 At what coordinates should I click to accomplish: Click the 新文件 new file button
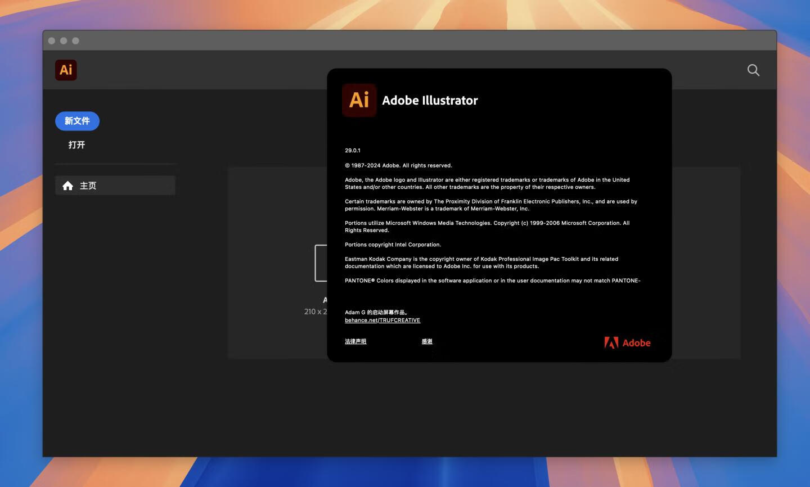[77, 121]
